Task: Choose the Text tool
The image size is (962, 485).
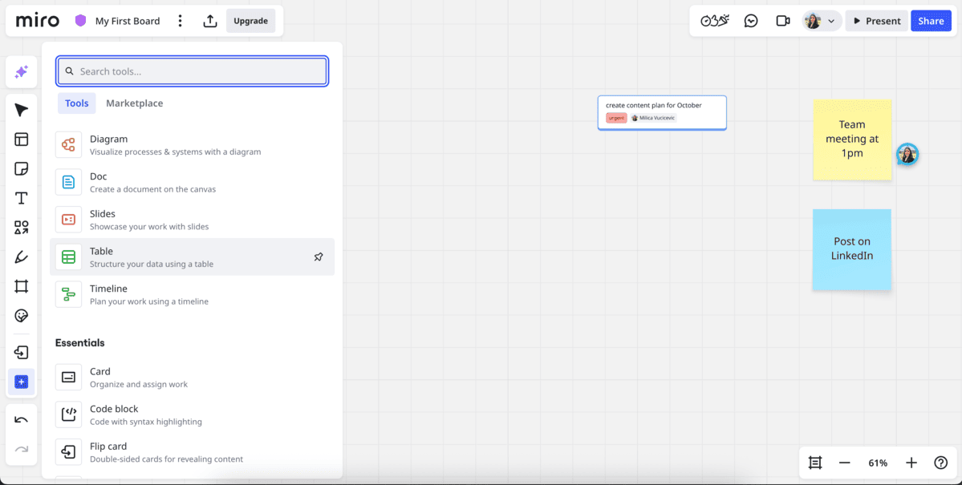Action: click(x=22, y=198)
